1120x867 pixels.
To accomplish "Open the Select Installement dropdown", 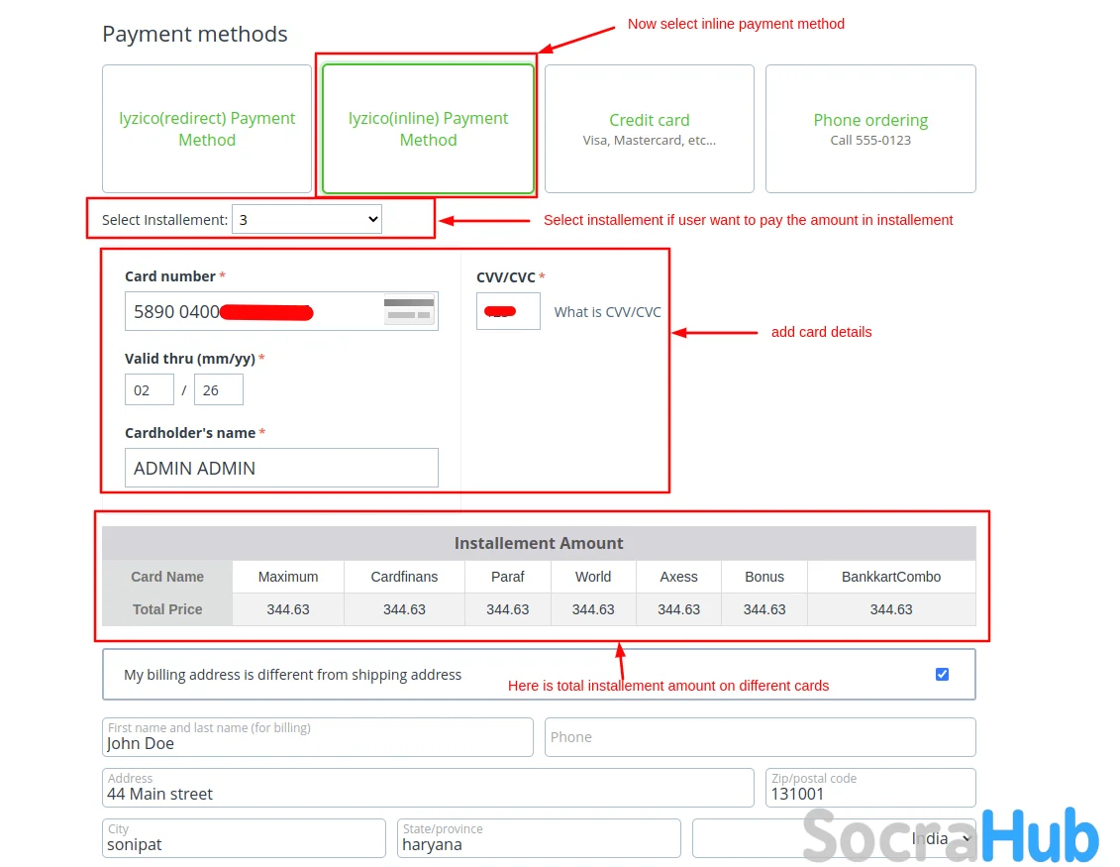I will click(307, 219).
